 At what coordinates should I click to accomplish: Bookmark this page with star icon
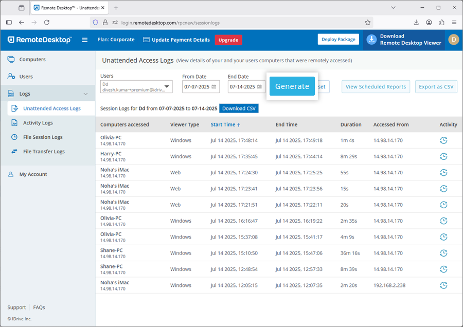click(368, 23)
